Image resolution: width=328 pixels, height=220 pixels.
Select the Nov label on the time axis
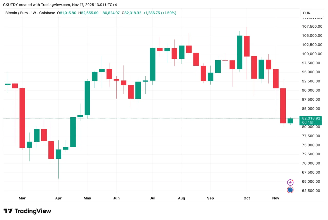[x=276, y=198]
